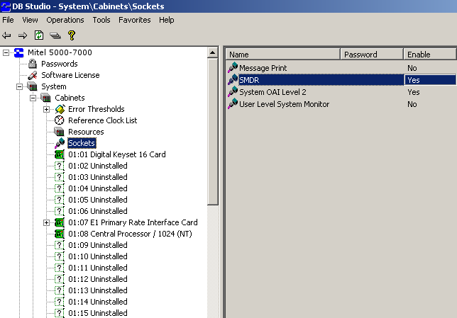Screen dimensions: 457x318
Task: Expand the Error Thresholds node
Action: pyautogui.click(x=47, y=109)
